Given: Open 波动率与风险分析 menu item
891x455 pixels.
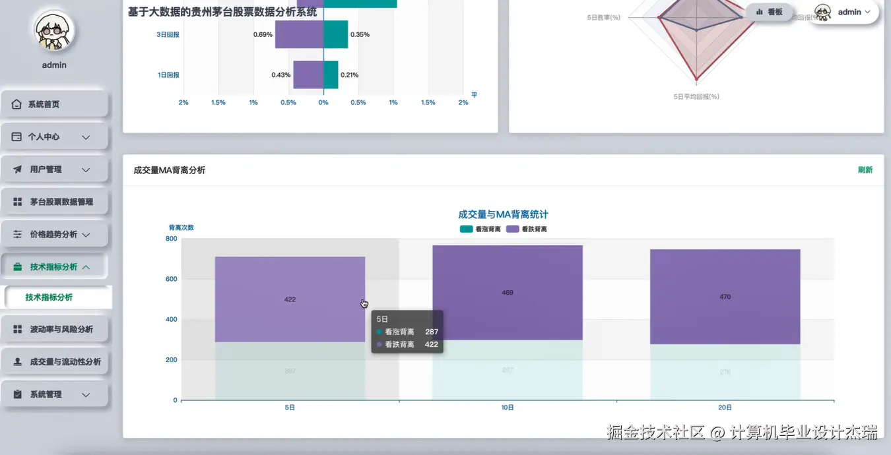Looking at the screenshot, I should (x=54, y=329).
